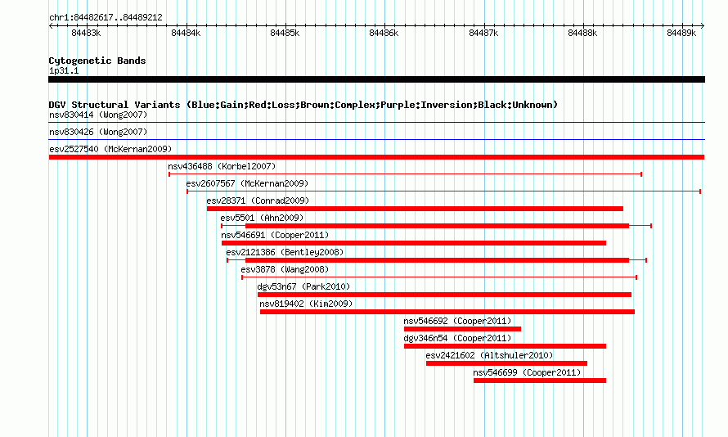Screen dimensions: 728x437
Task: Click the nsv819402 (Kim2009) label
Action: 306,304
